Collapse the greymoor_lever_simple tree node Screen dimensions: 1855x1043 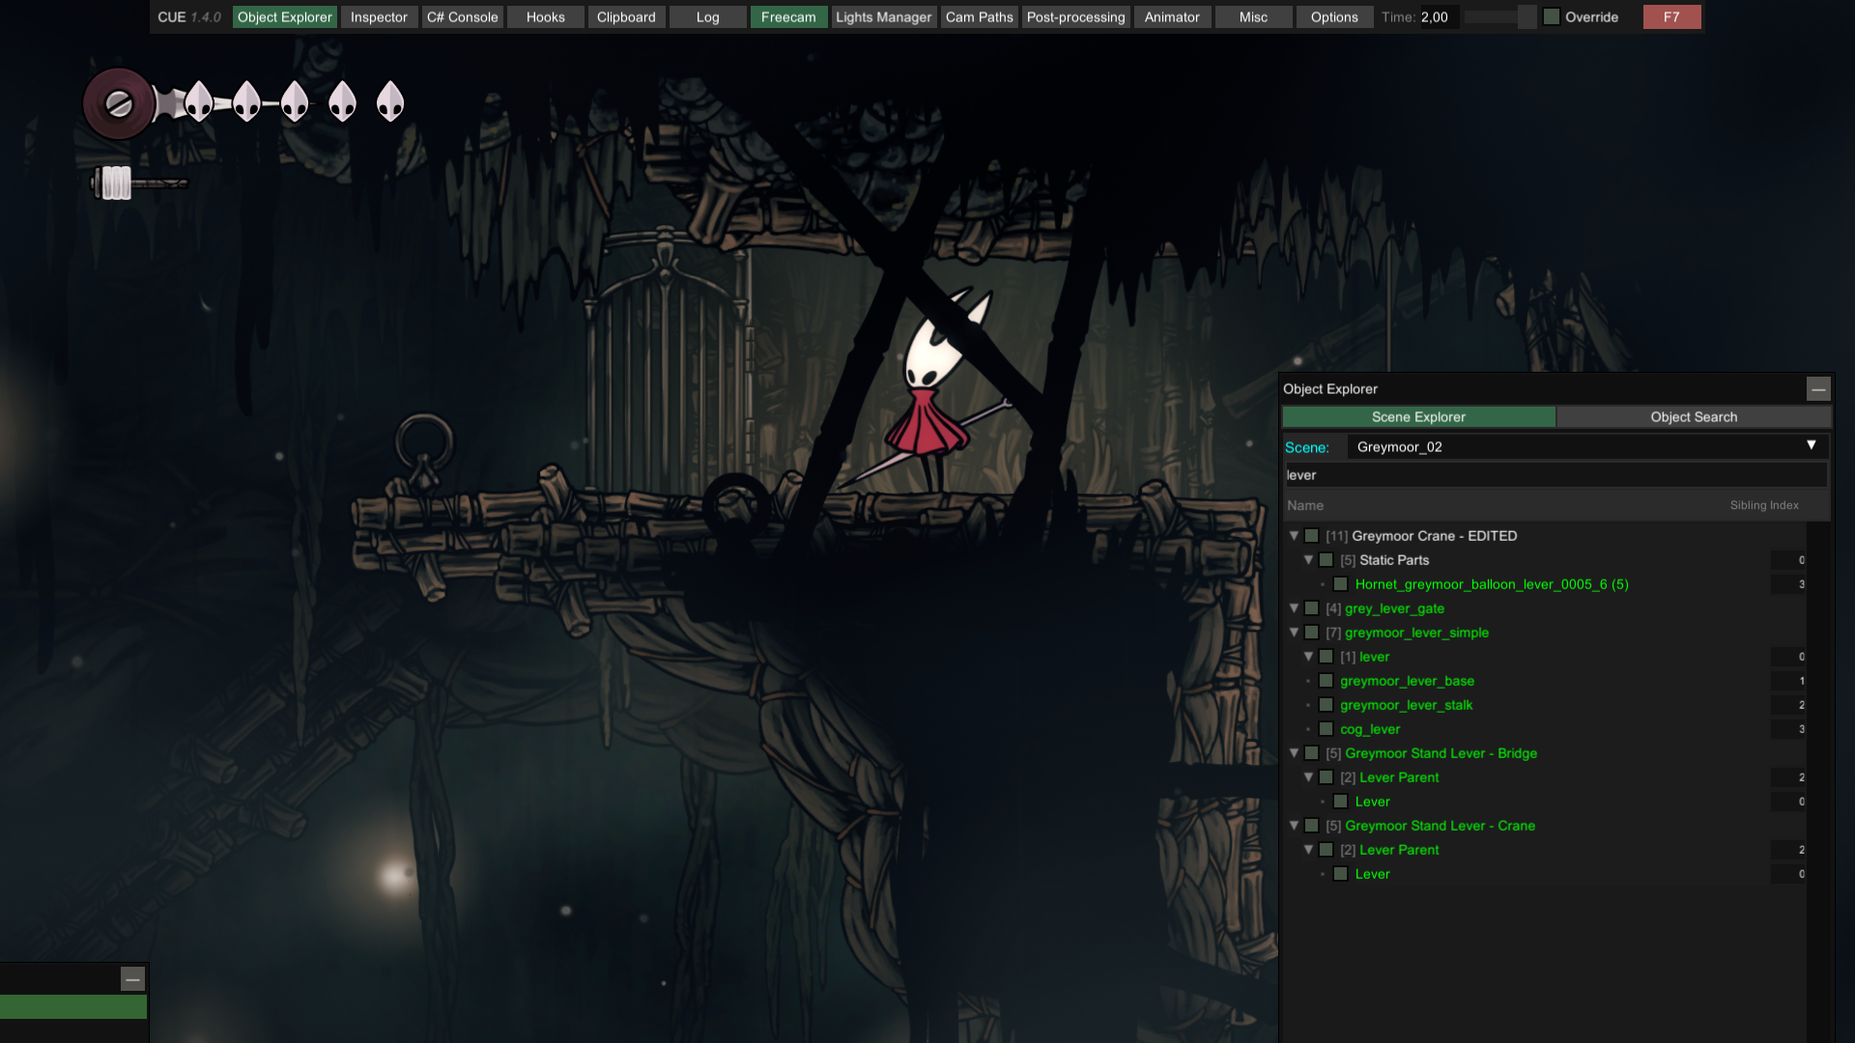coord(1294,633)
